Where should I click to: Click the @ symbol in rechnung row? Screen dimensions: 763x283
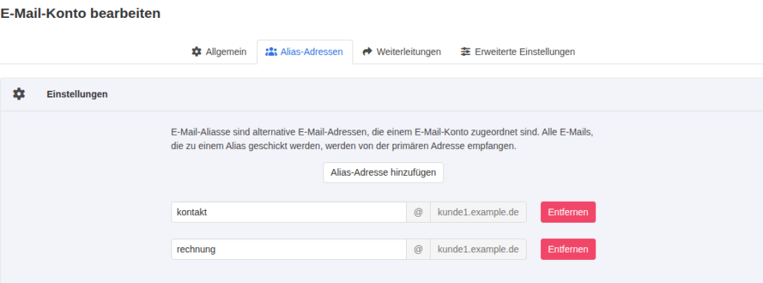tap(419, 249)
